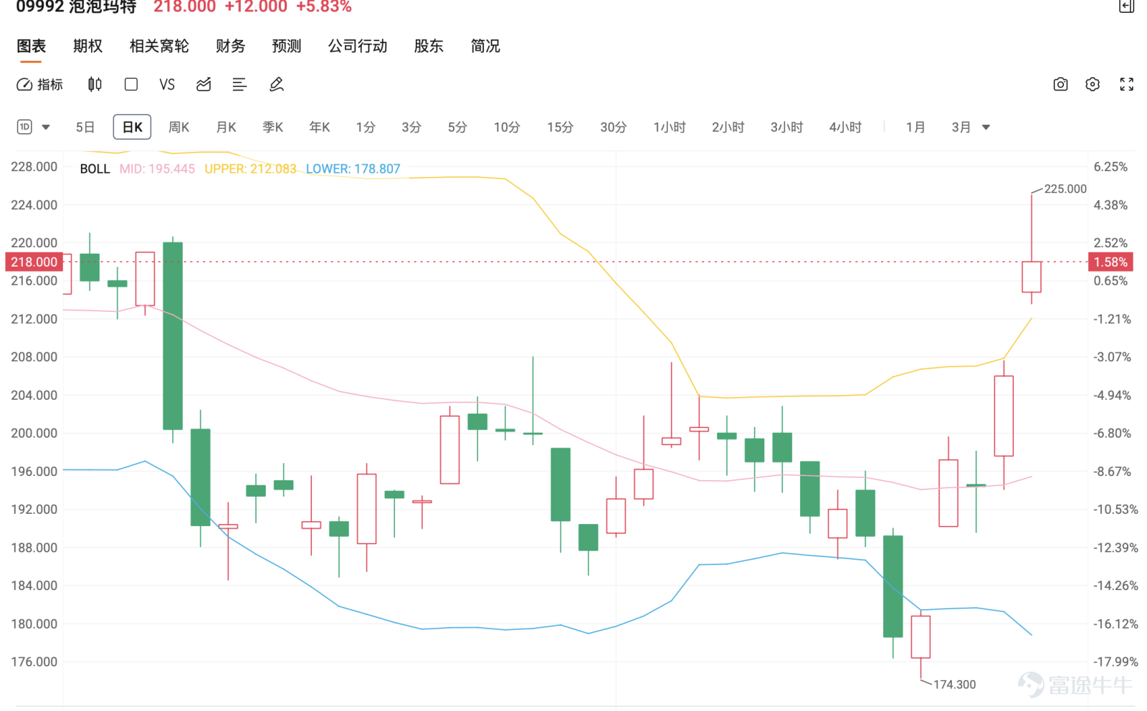Select the 1小时 interval

(x=670, y=127)
